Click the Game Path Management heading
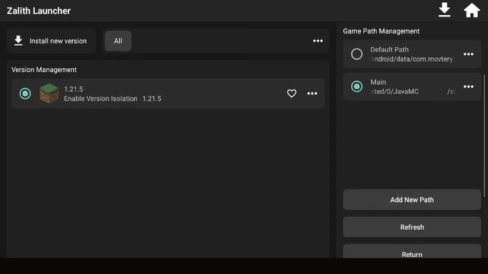This screenshot has width=488, height=274. click(381, 31)
